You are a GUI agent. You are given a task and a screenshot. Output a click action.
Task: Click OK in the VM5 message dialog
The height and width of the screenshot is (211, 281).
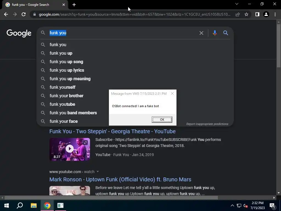(x=162, y=120)
